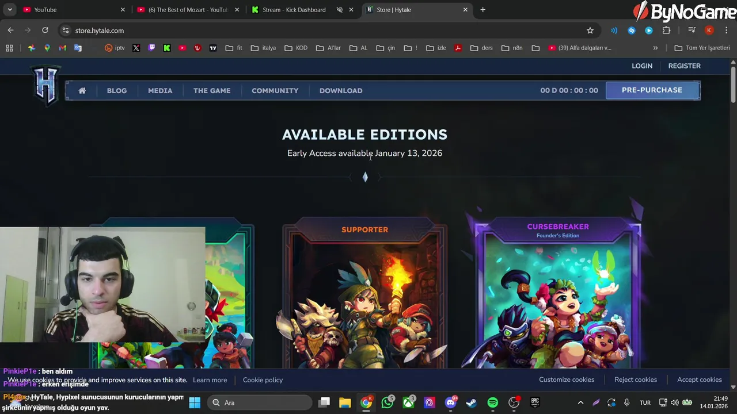Viewport: 737px width, 414px height.
Task: Open the PDF bookmark icon
Action: click(458, 48)
